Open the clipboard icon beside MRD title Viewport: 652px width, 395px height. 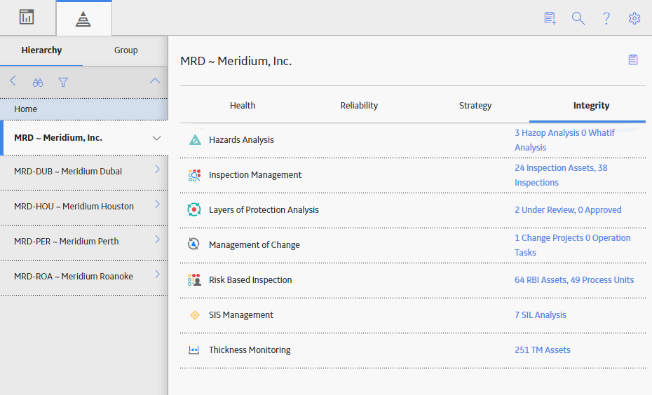(x=633, y=60)
